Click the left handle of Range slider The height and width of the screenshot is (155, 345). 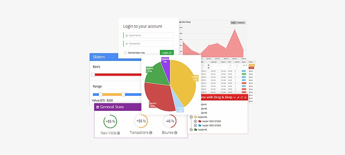click(101, 95)
